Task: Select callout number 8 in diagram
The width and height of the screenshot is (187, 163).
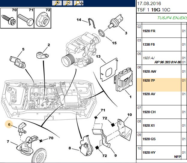Action: point(70,148)
